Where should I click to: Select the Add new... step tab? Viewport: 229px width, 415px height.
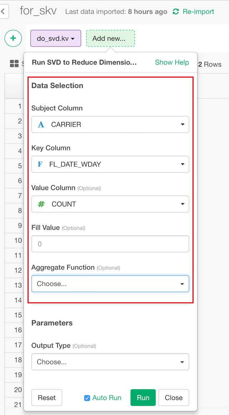pyautogui.click(x=111, y=38)
